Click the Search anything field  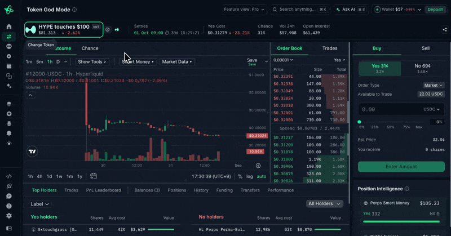pyautogui.click(x=300, y=10)
